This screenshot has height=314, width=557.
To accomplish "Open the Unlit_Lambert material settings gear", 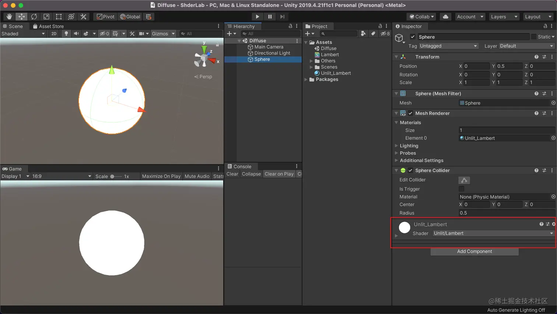I will click(x=554, y=224).
